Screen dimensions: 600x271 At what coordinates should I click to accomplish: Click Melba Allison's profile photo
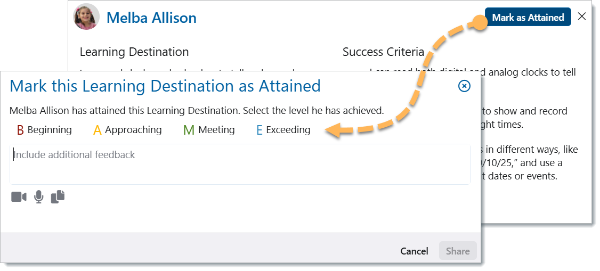click(86, 17)
